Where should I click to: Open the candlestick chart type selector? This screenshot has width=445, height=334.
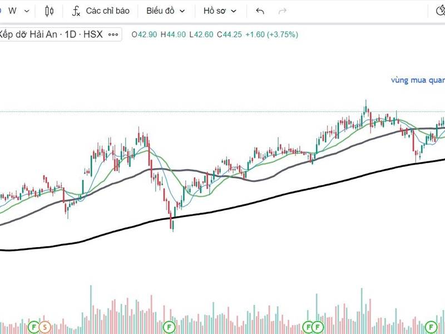click(50, 11)
